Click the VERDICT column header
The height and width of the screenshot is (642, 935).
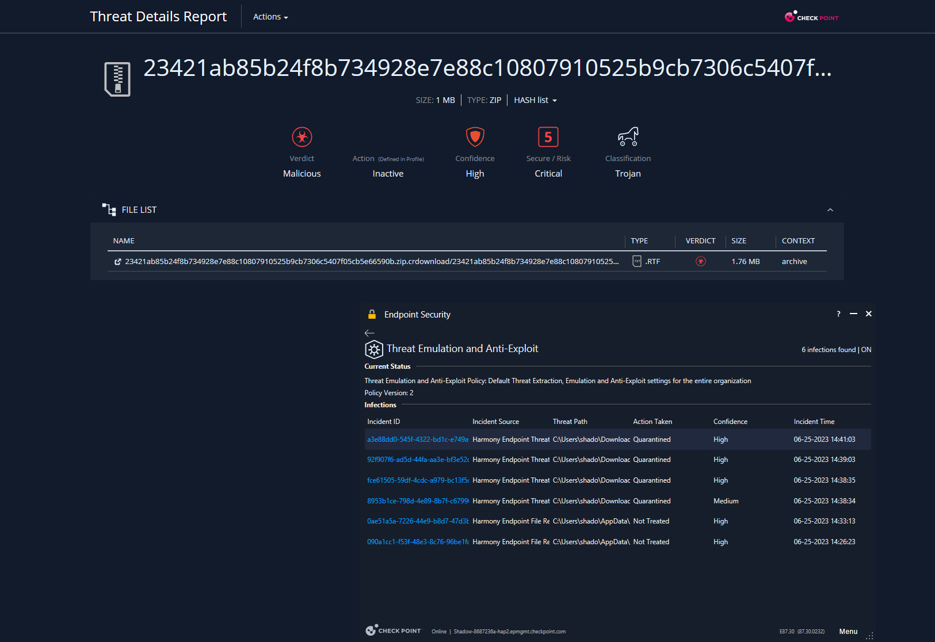[x=700, y=241]
